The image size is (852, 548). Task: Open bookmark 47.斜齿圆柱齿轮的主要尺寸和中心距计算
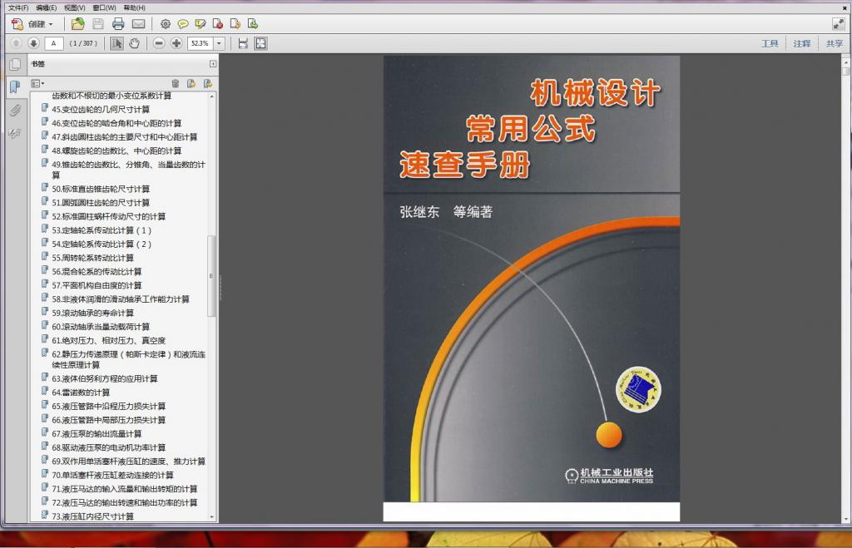click(x=125, y=137)
